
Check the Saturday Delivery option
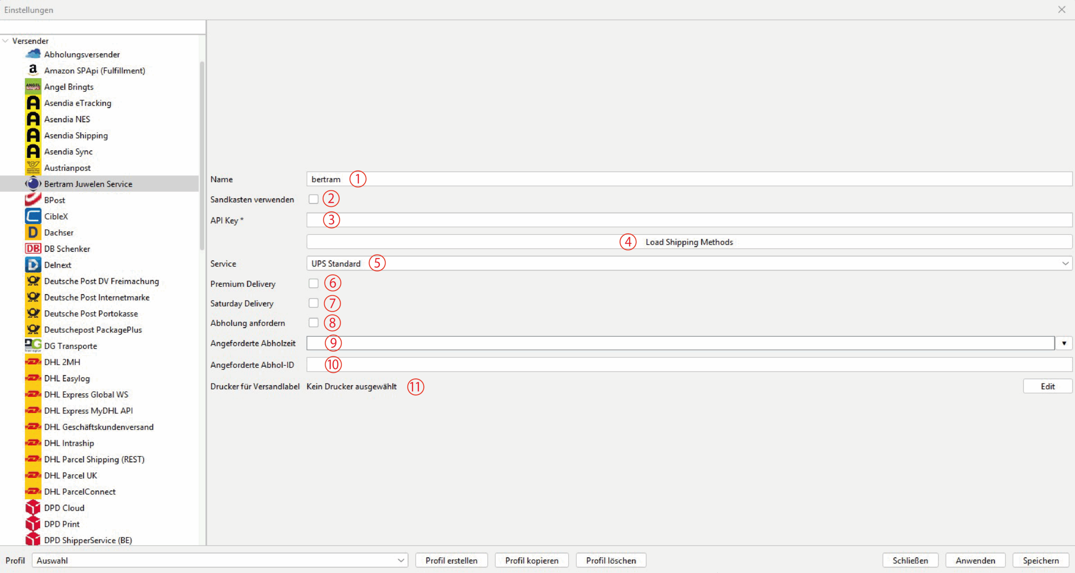[x=313, y=303]
